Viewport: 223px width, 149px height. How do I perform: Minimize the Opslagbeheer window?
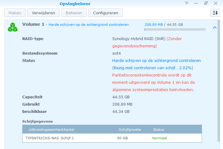(196, 3)
